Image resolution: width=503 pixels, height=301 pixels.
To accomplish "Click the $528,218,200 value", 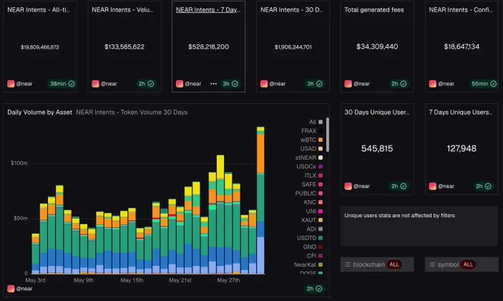I will click(x=209, y=47).
